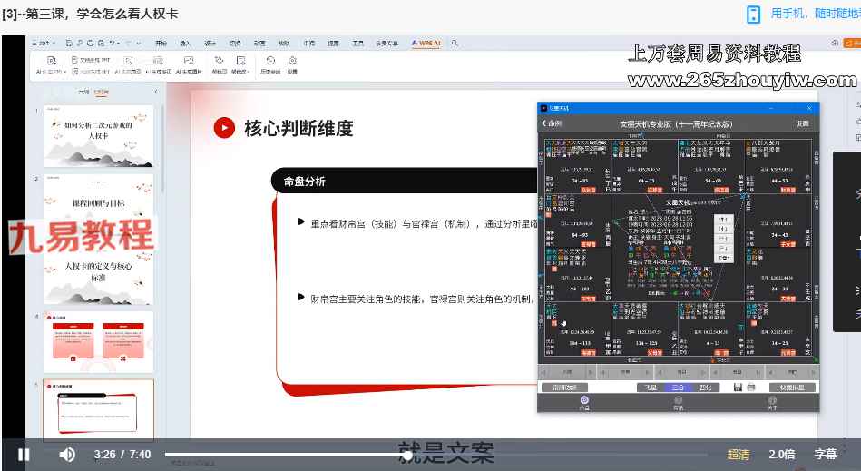This screenshot has width=861, height=471.
Task: Open the 命盘 tab icon at bottom
Action: [x=583, y=402]
